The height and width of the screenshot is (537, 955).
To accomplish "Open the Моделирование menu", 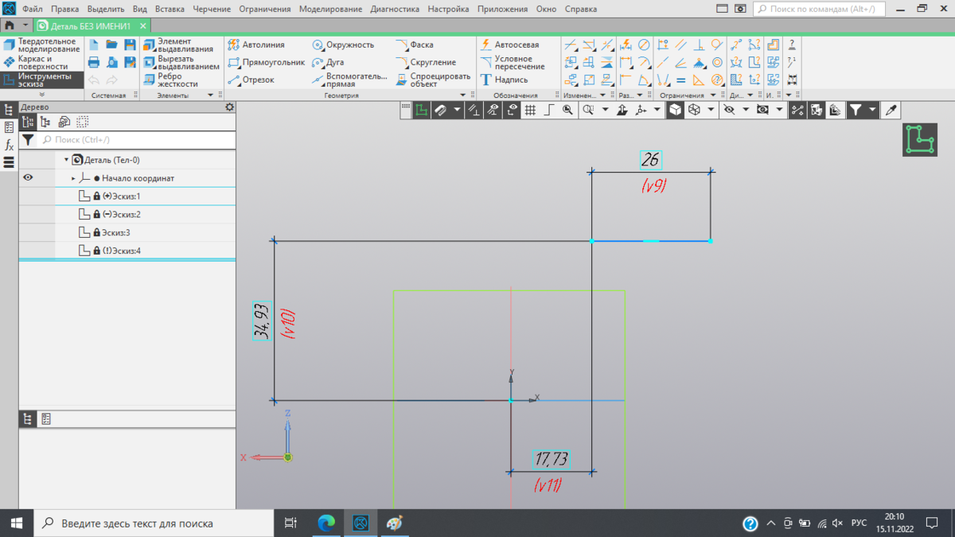I will pyautogui.click(x=330, y=9).
